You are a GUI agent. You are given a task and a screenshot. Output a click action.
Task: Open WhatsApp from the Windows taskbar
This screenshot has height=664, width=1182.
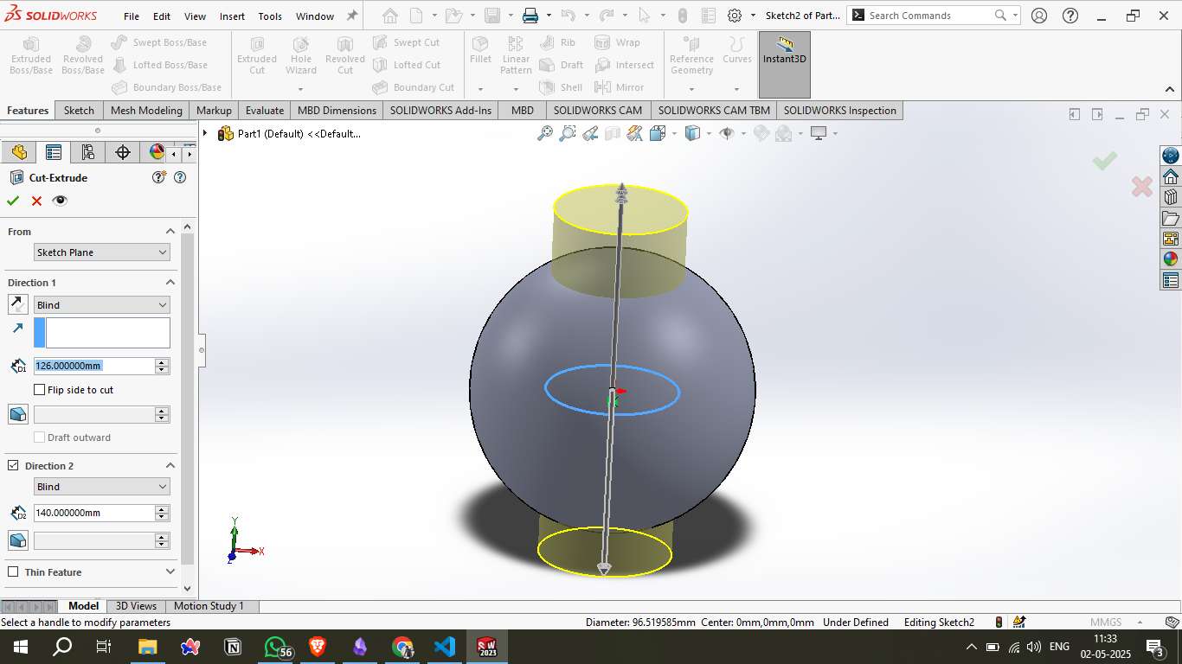coord(277,647)
